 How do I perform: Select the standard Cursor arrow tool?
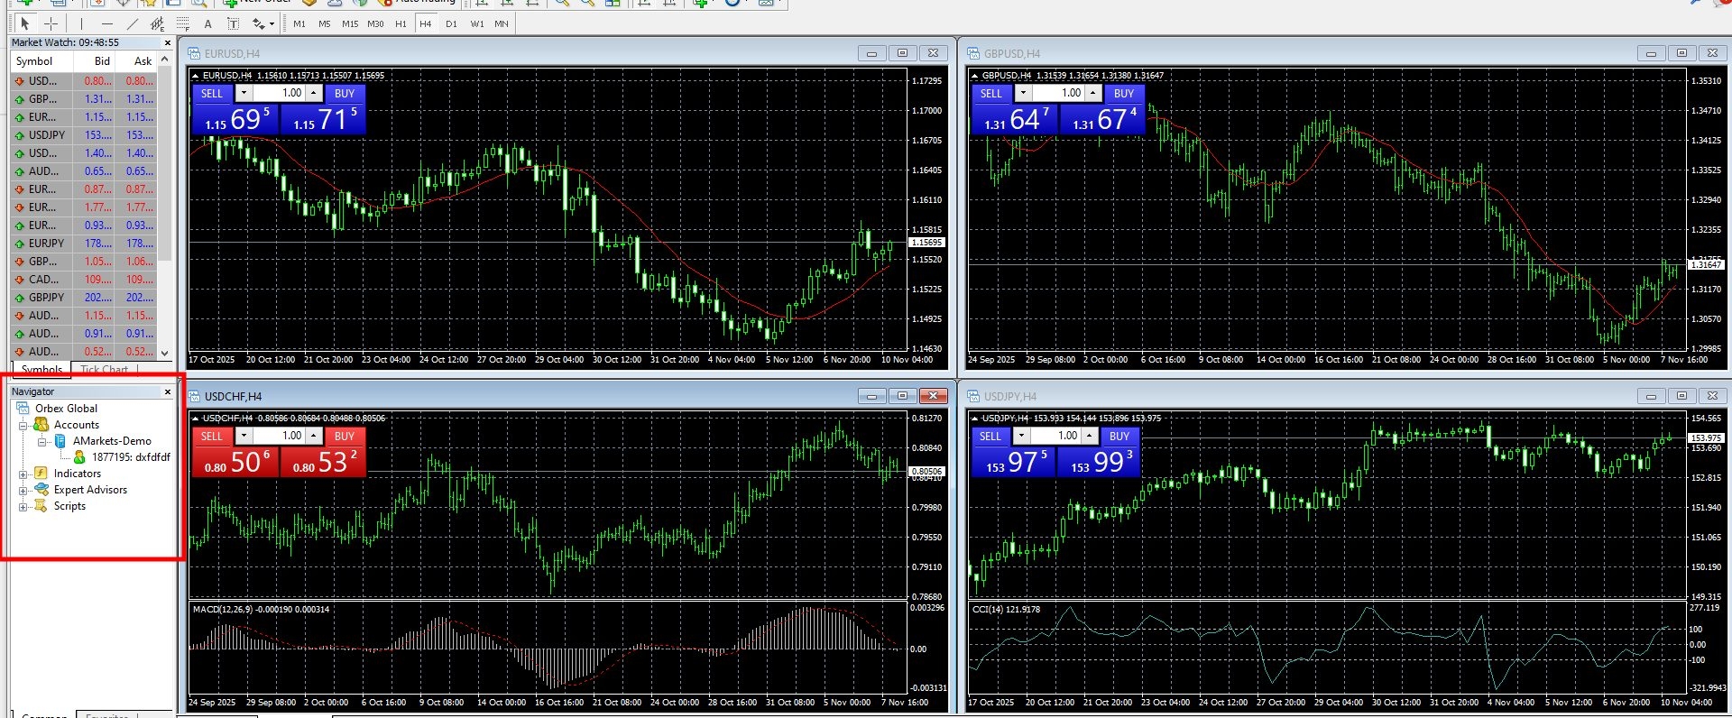(25, 23)
